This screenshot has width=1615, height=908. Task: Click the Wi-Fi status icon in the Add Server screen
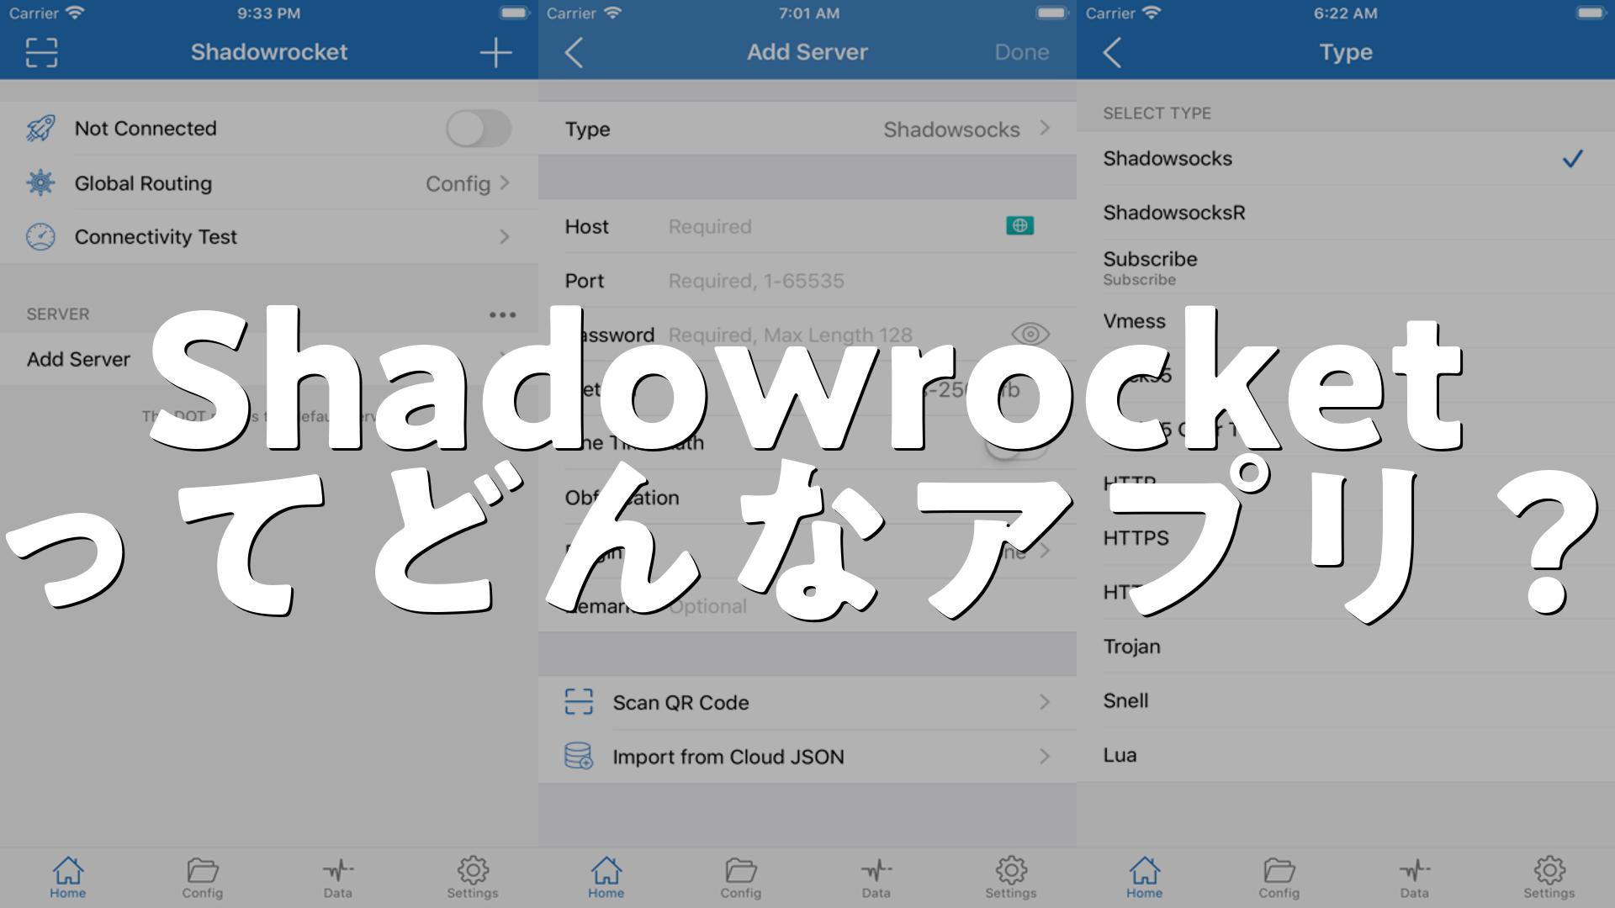tap(613, 13)
